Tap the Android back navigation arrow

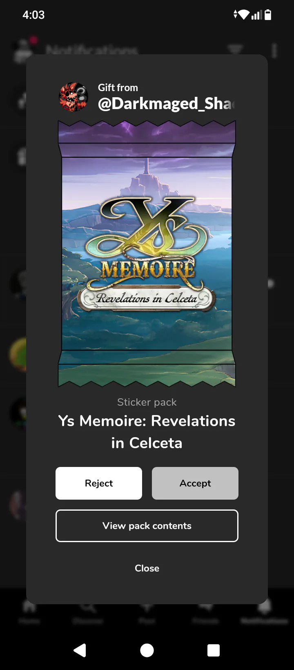coord(80,650)
